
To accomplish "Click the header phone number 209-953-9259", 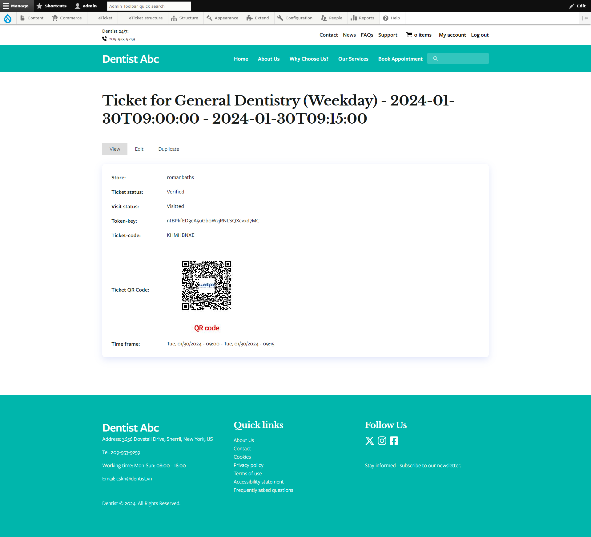I will [122, 39].
